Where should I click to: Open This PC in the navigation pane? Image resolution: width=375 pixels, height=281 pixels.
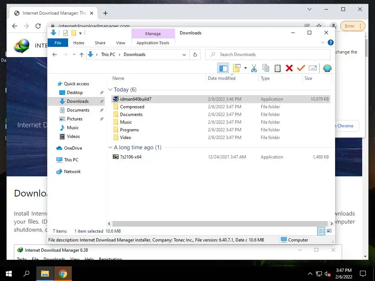pos(71,160)
